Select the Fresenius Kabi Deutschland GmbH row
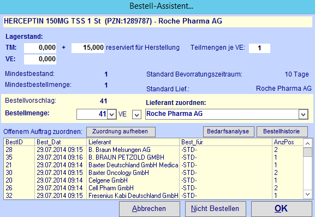 click(153, 196)
